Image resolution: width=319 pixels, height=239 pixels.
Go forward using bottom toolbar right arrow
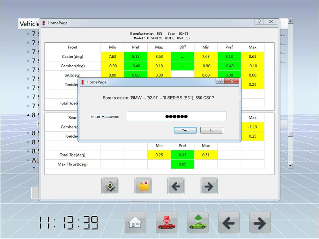click(260, 222)
